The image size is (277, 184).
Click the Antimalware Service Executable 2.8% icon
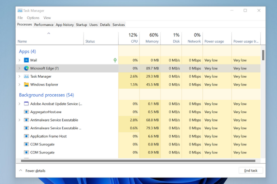coord(26,120)
